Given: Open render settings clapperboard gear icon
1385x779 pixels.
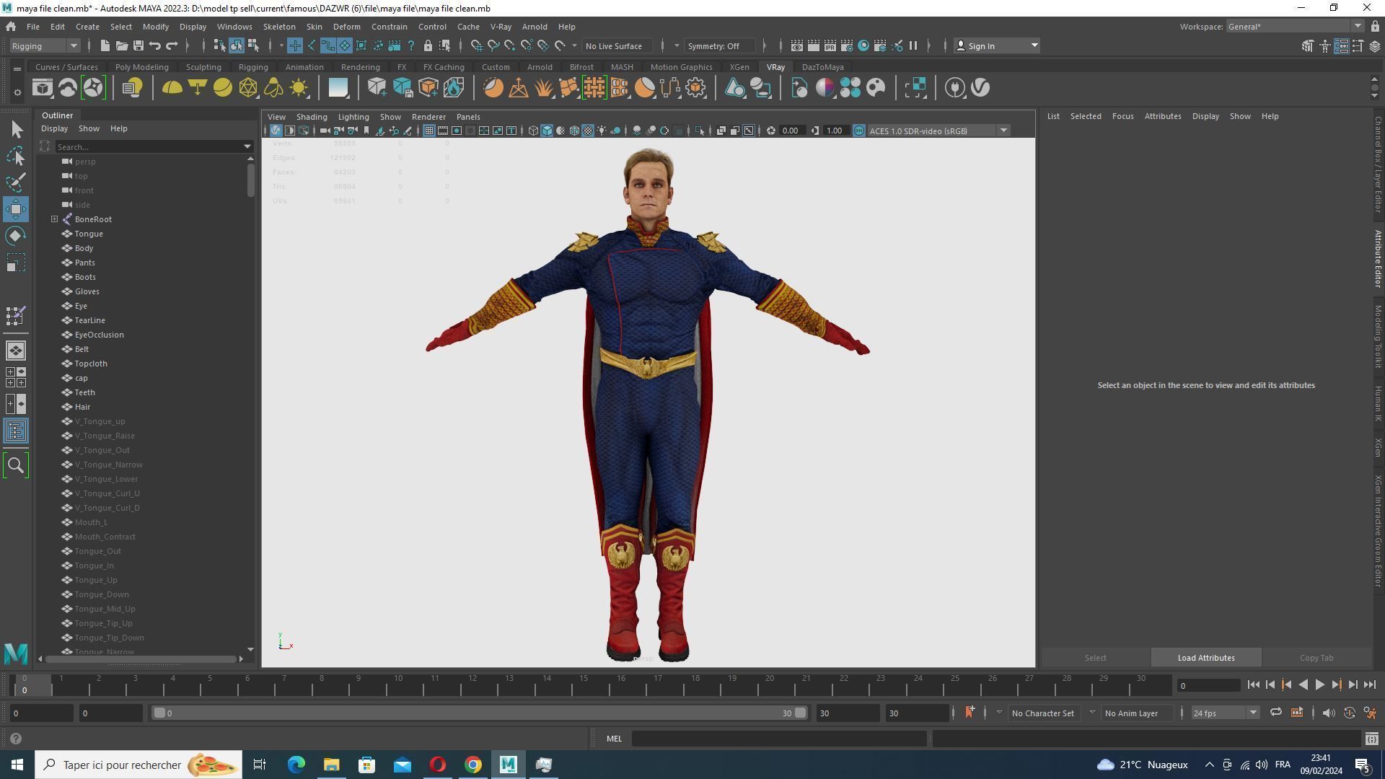Looking at the screenshot, I should pos(846,46).
